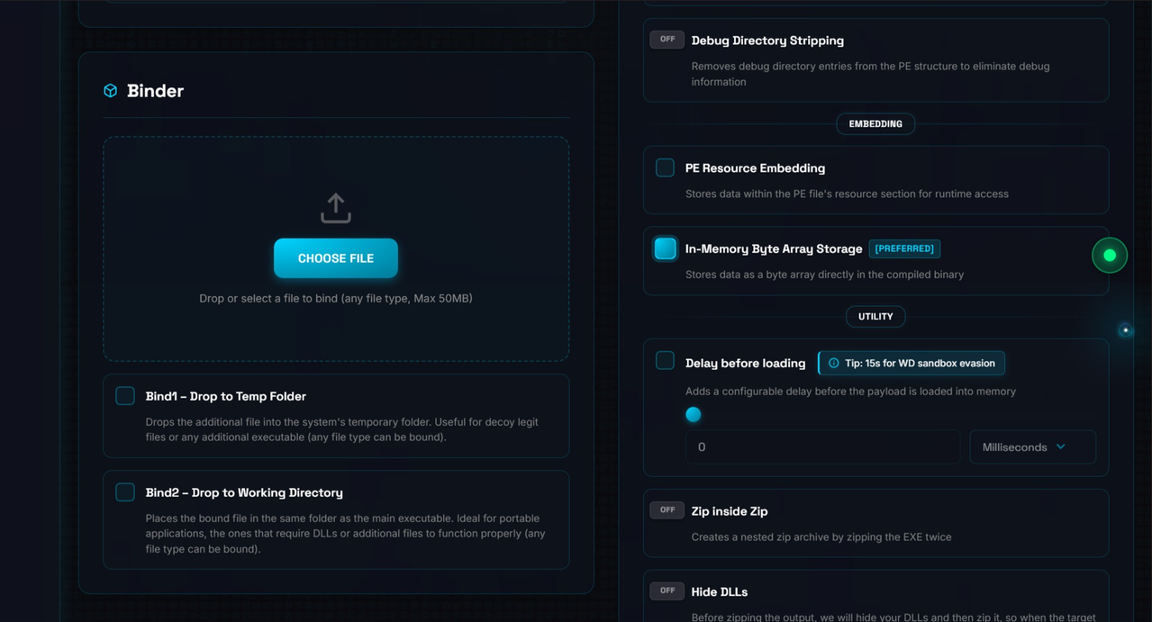Click the info icon in the sandbox tip
This screenshot has width=1152, height=622.
(834, 364)
